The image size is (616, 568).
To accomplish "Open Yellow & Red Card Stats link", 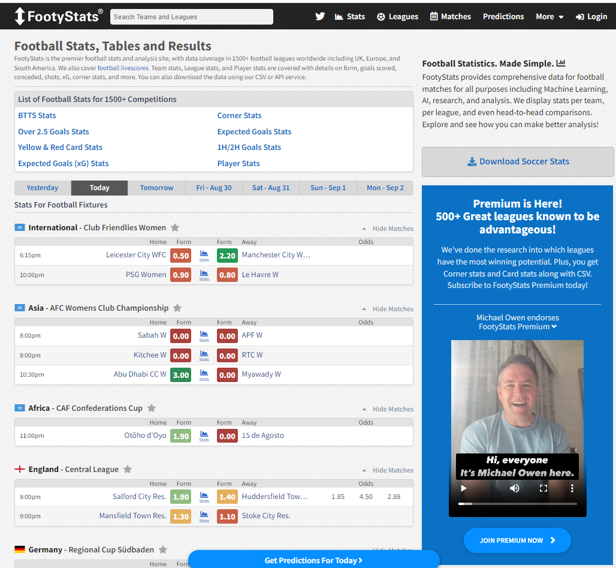I will [60, 147].
